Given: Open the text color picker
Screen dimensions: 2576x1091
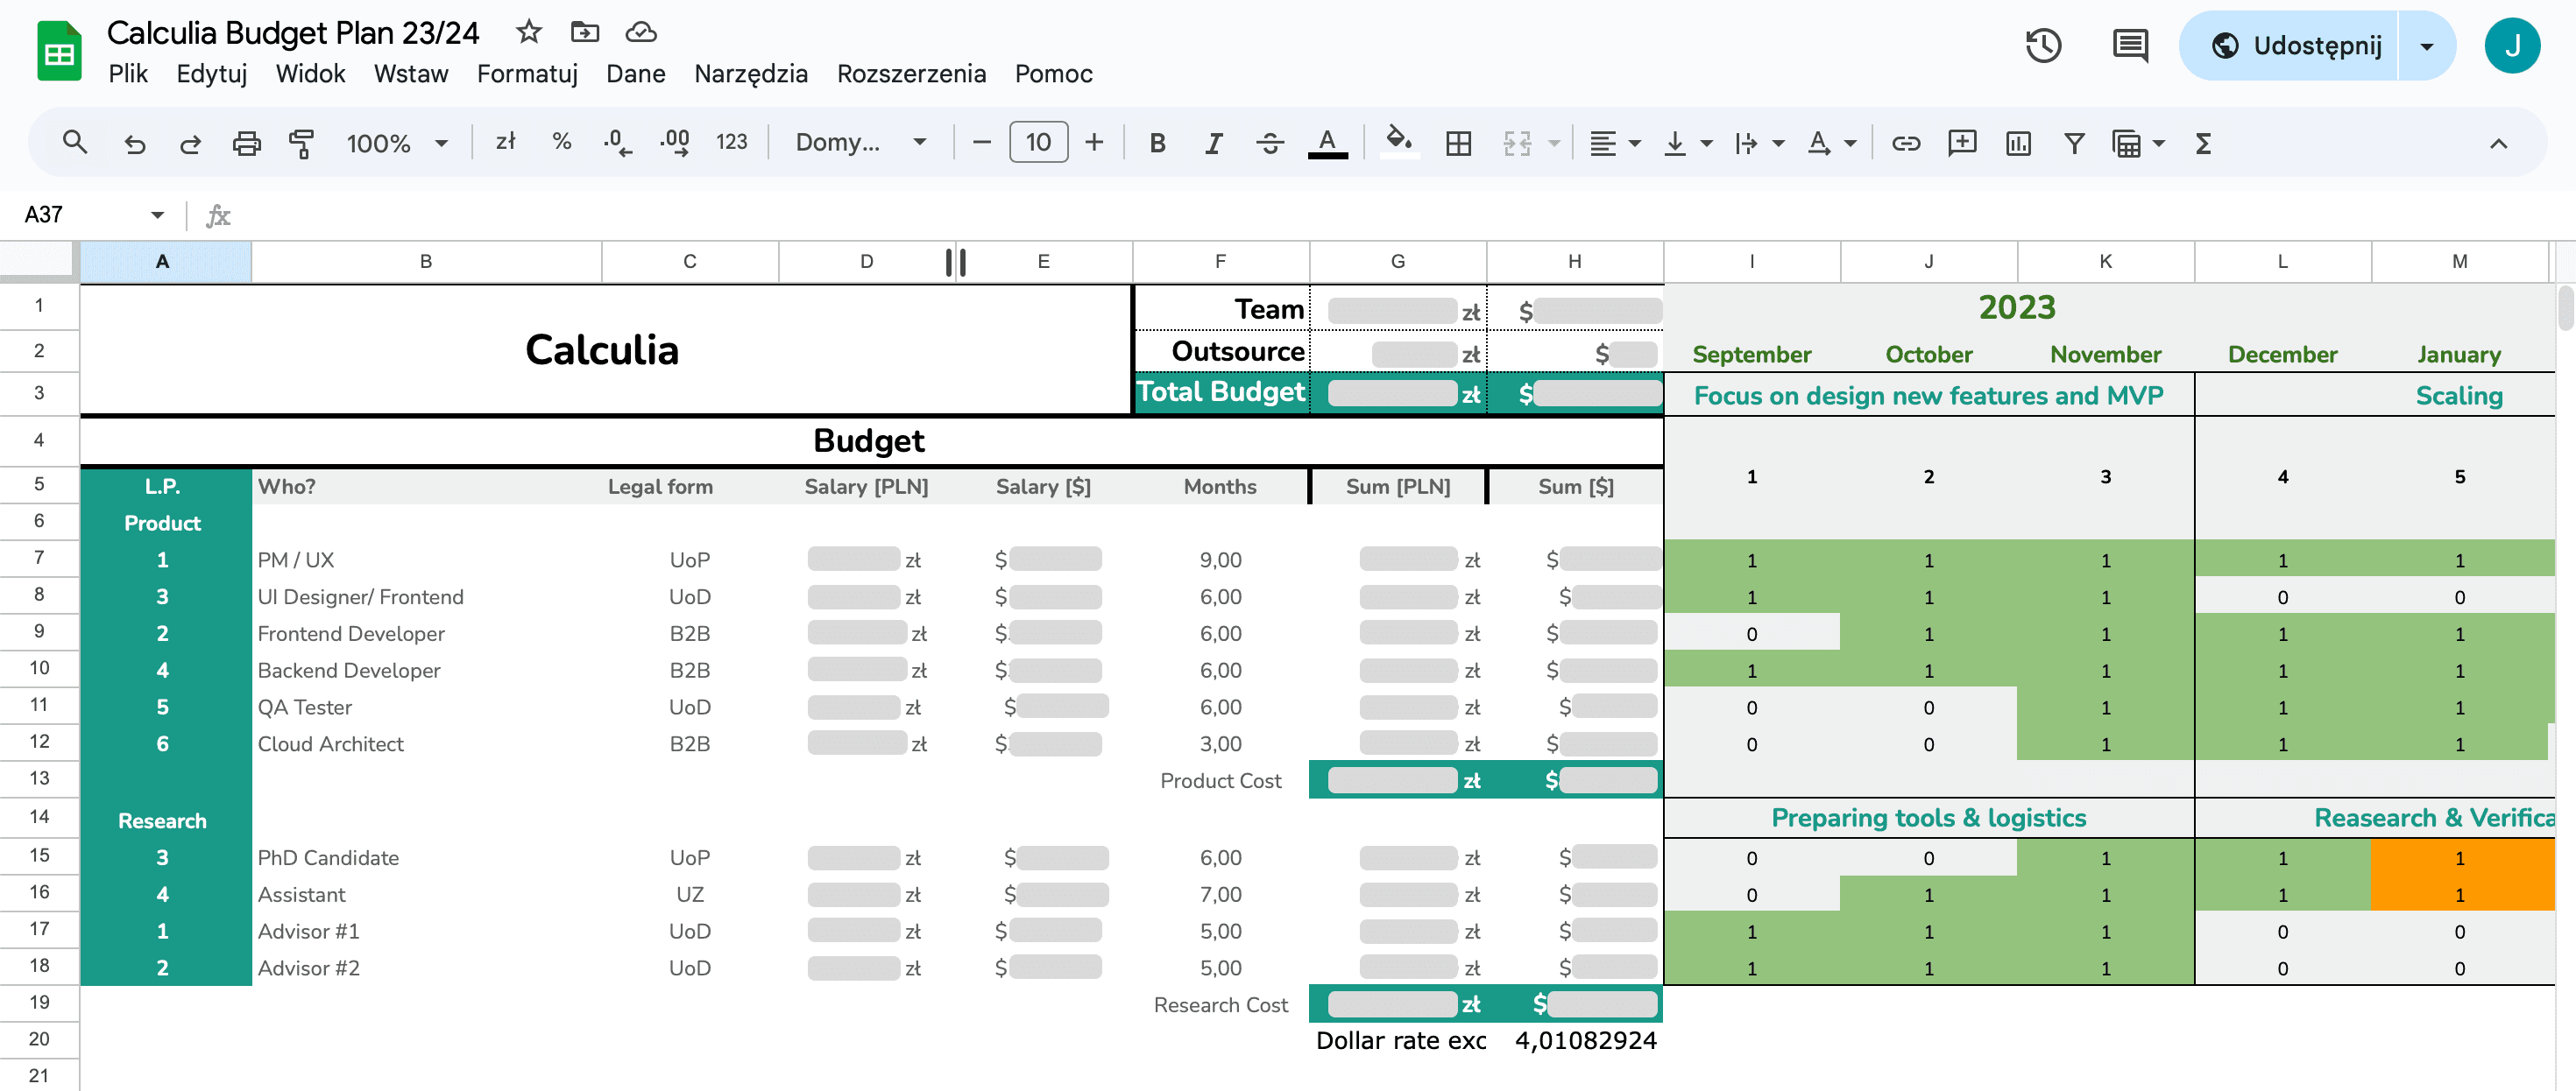Looking at the screenshot, I should tap(1327, 143).
